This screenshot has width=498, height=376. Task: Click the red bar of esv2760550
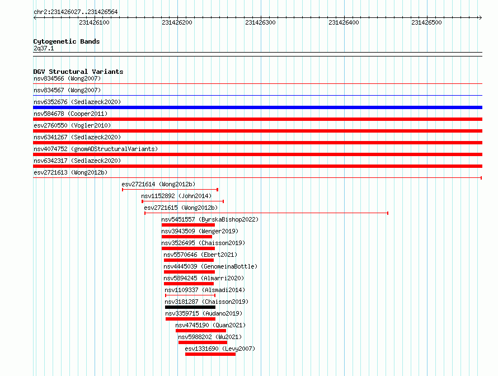[x=257, y=131]
